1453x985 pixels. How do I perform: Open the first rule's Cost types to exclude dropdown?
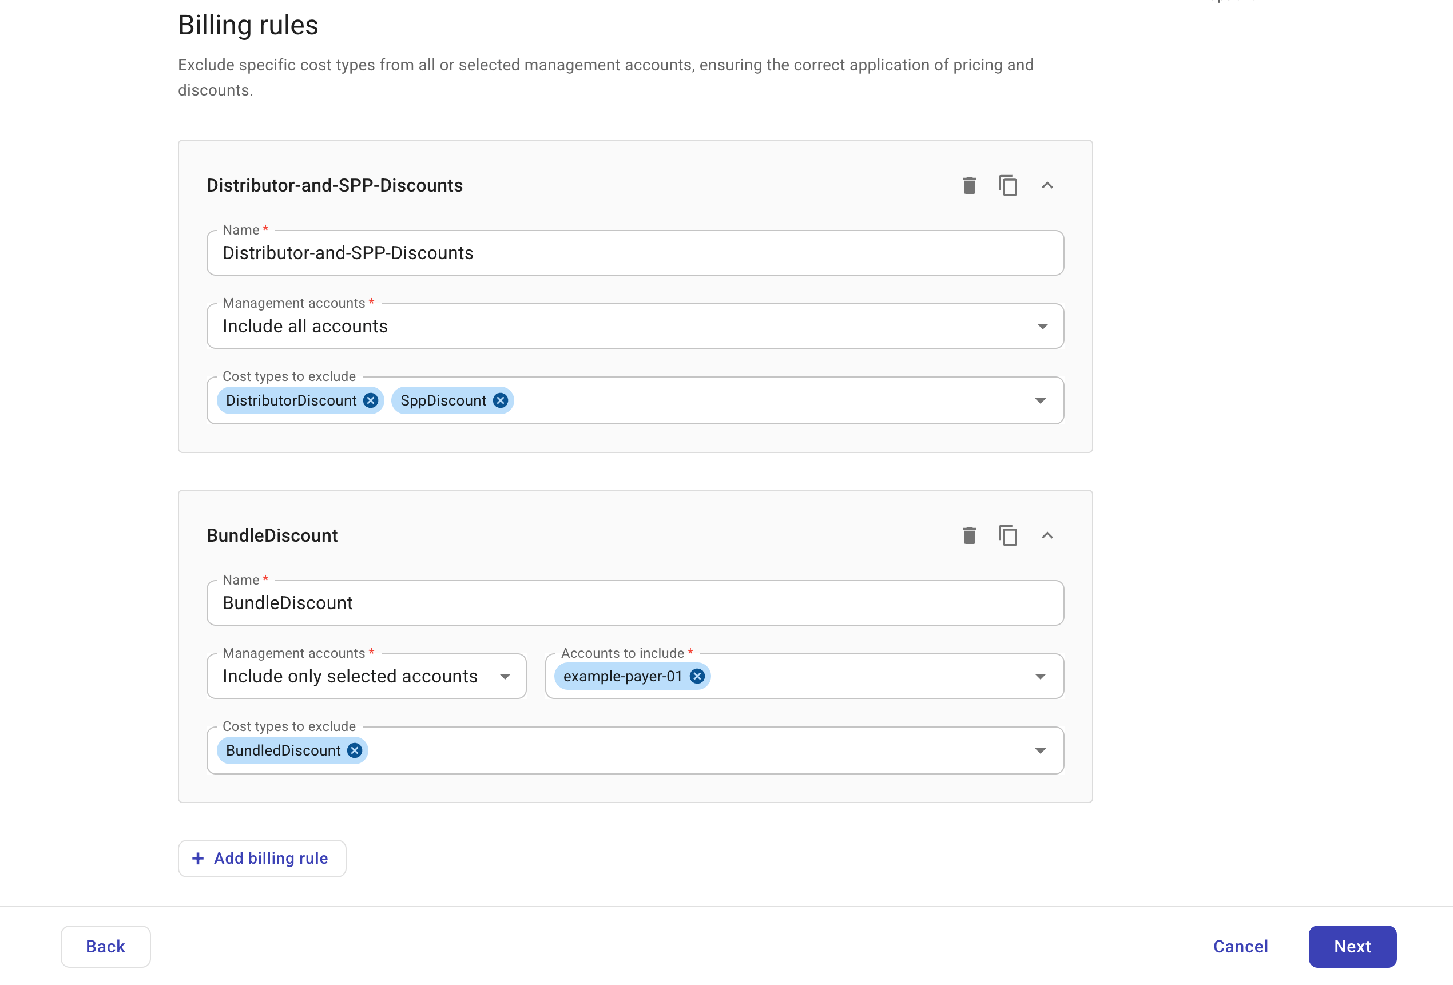(x=1041, y=400)
